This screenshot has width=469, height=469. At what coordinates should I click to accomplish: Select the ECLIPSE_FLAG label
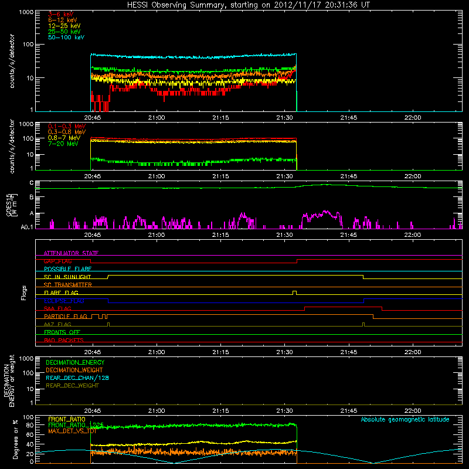[x=64, y=301]
